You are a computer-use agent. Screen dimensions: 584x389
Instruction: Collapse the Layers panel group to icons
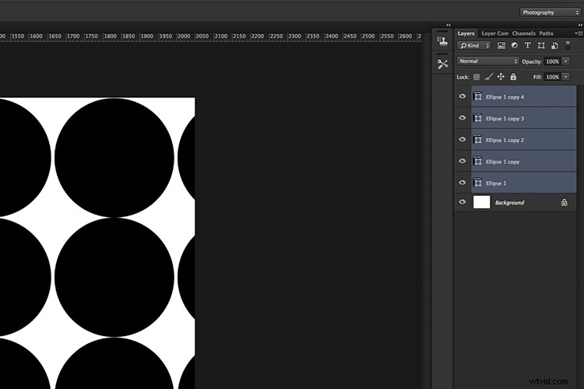click(x=580, y=25)
